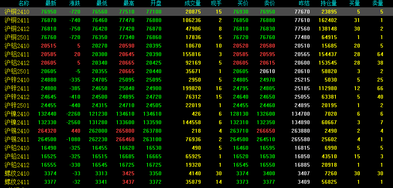Image resolution: width=393 pixels, height=188 pixels.
Task: Select the 沪铅2412 contract name
Action: pos(17,165)
